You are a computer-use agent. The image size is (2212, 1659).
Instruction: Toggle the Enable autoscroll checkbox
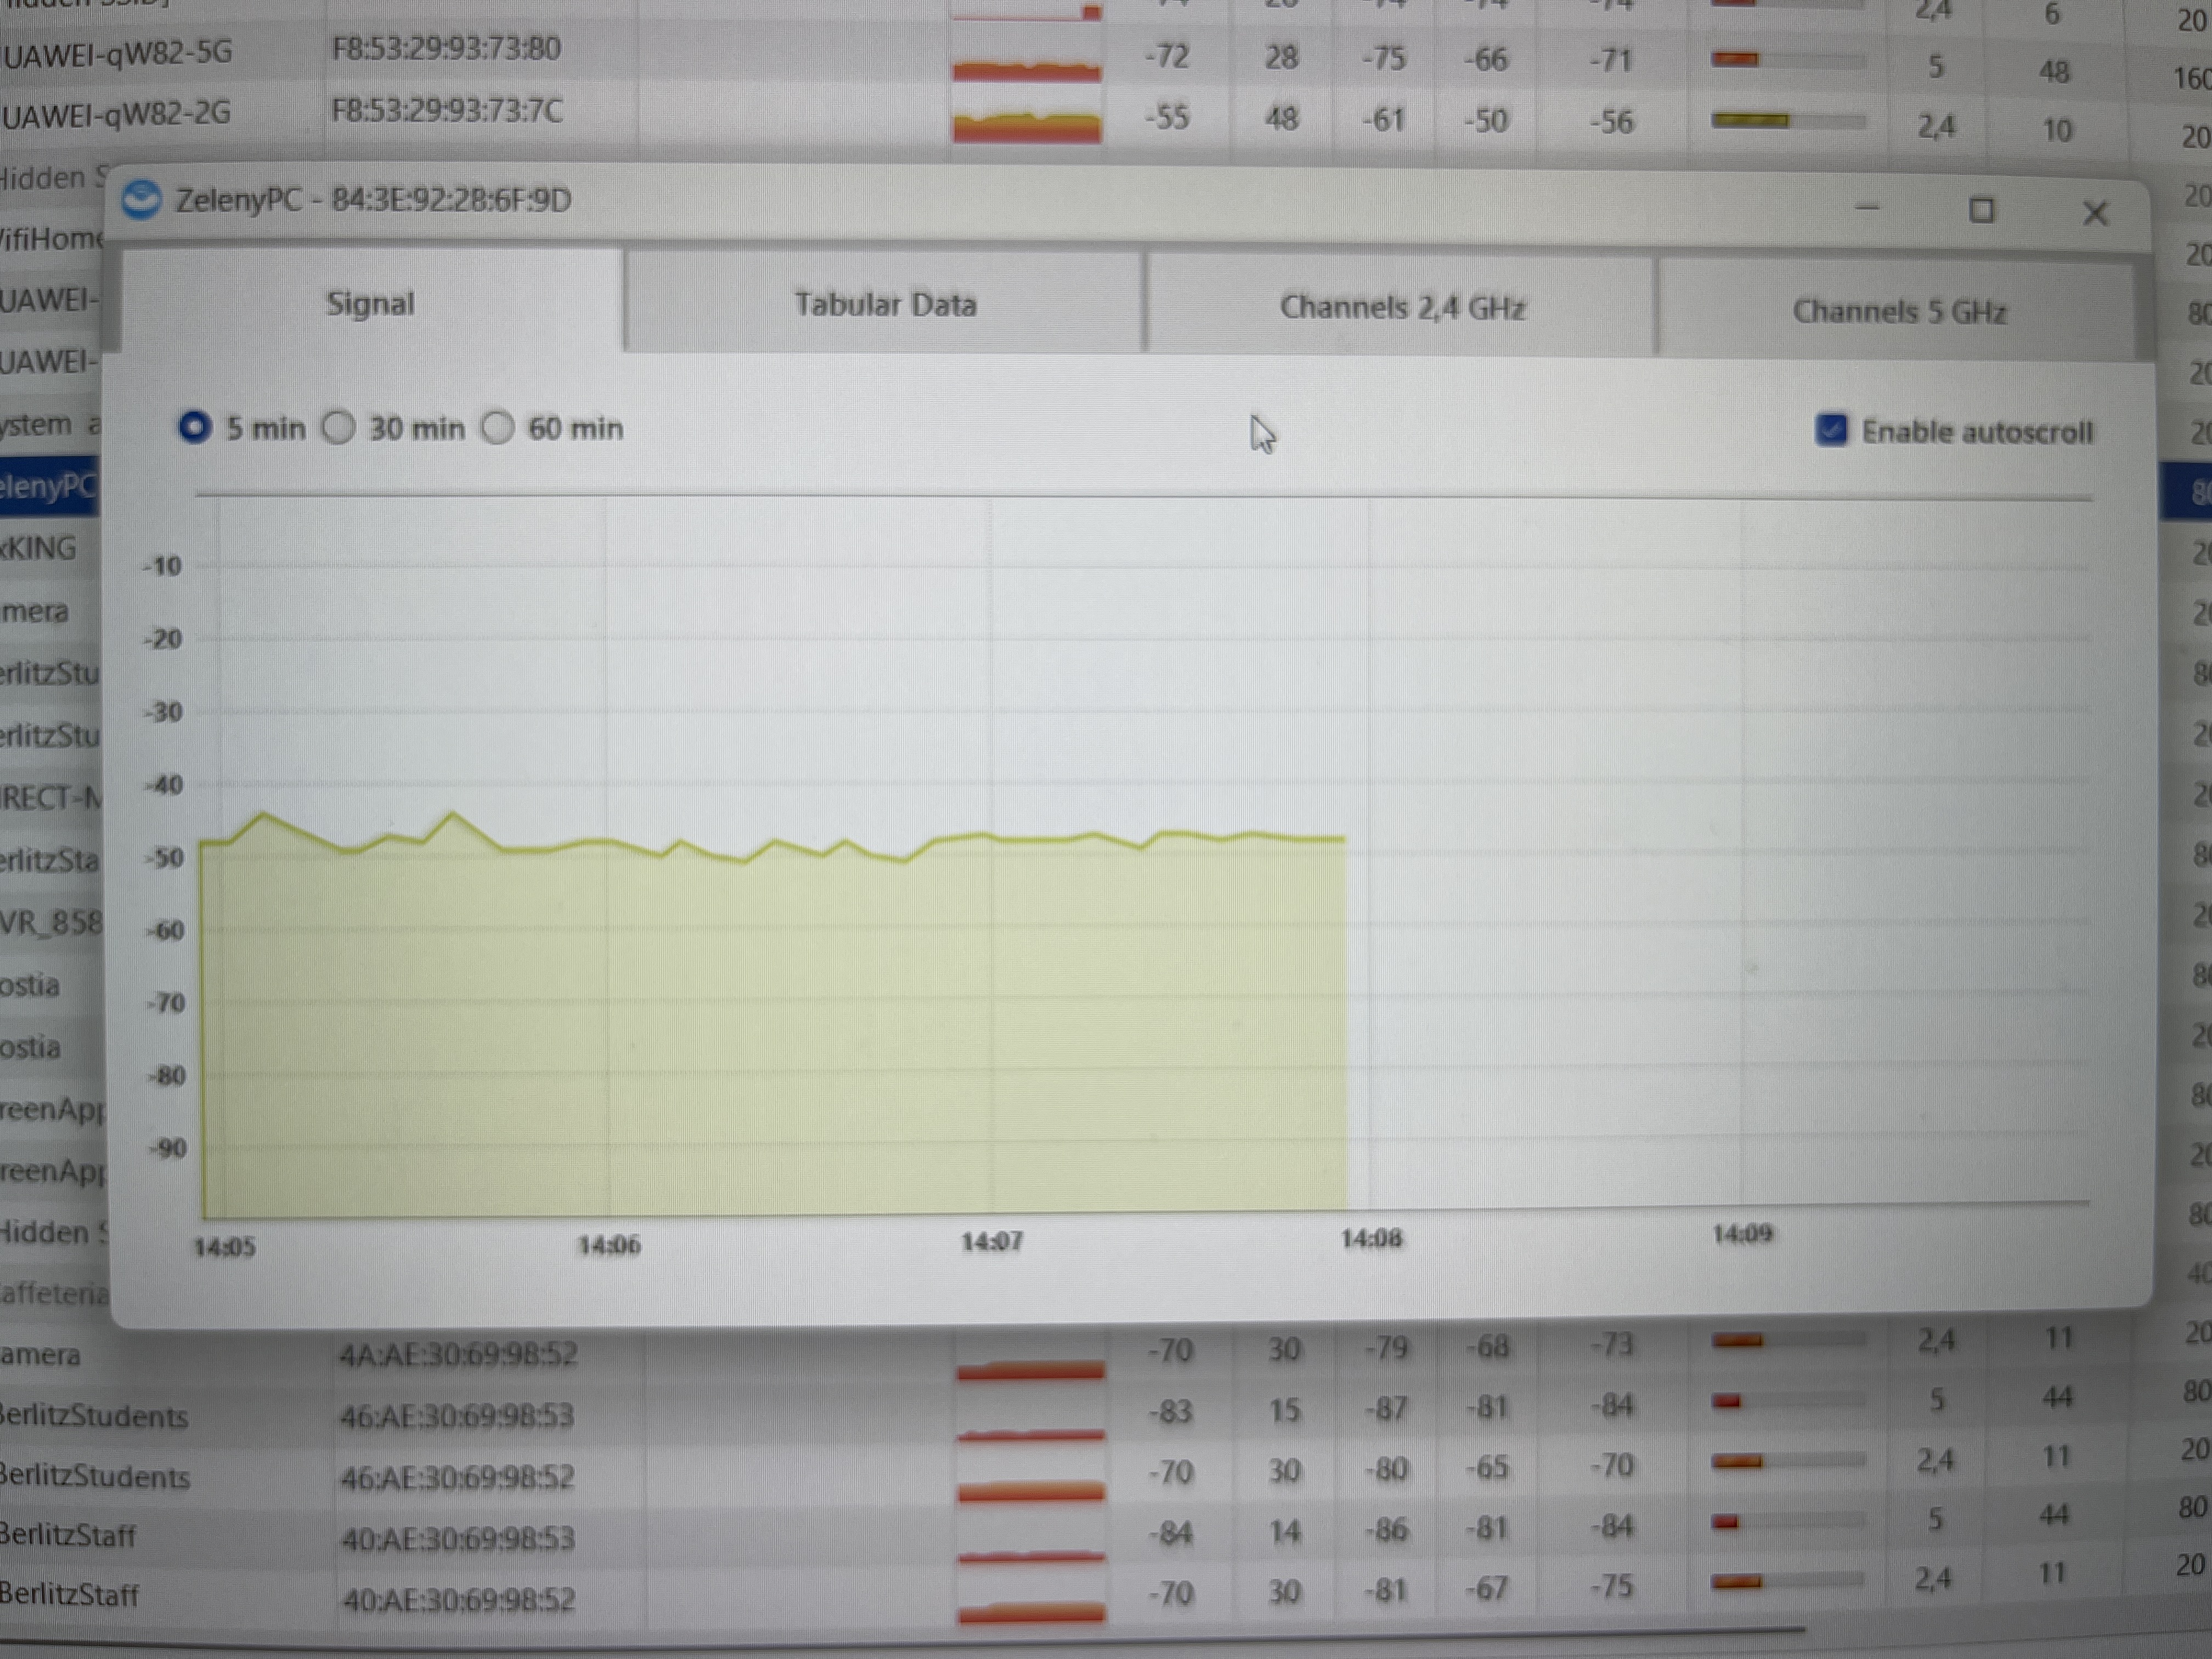[x=1831, y=430]
